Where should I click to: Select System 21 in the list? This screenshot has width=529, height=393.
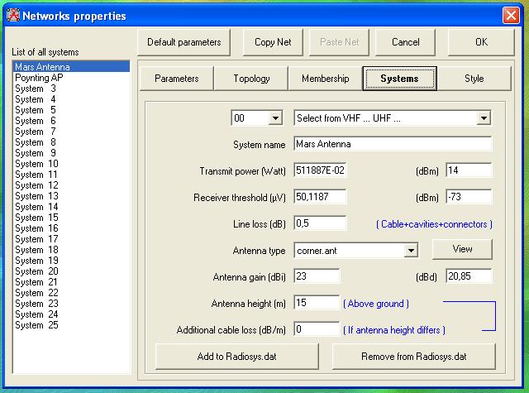(71, 282)
